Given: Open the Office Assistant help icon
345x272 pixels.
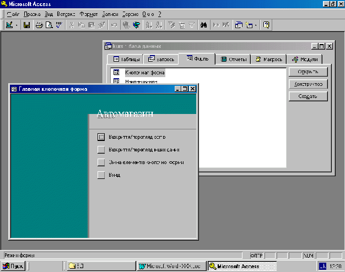Looking at the screenshot, I should coord(266,25).
